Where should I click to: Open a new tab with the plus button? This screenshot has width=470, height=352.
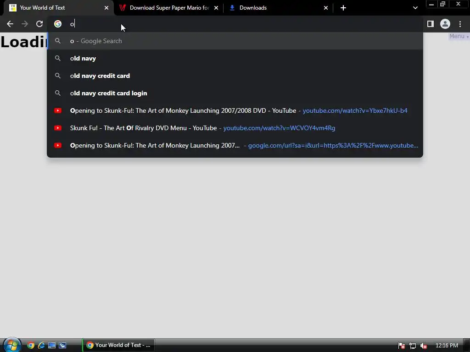point(343,8)
